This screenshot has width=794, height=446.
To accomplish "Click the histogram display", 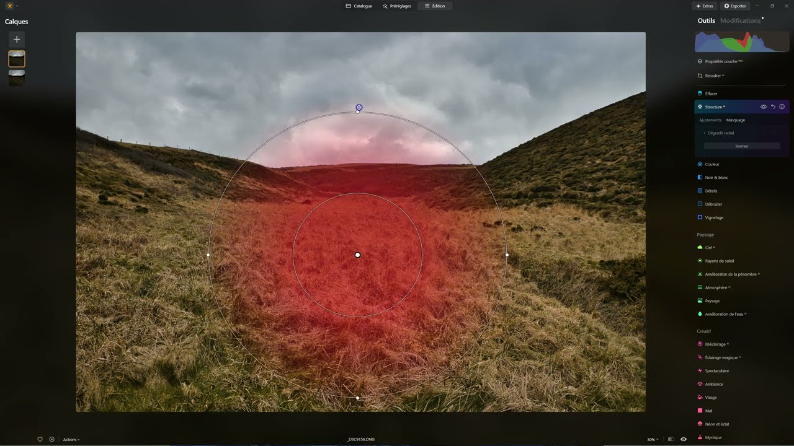I will pyautogui.click(x=741, y=42).
